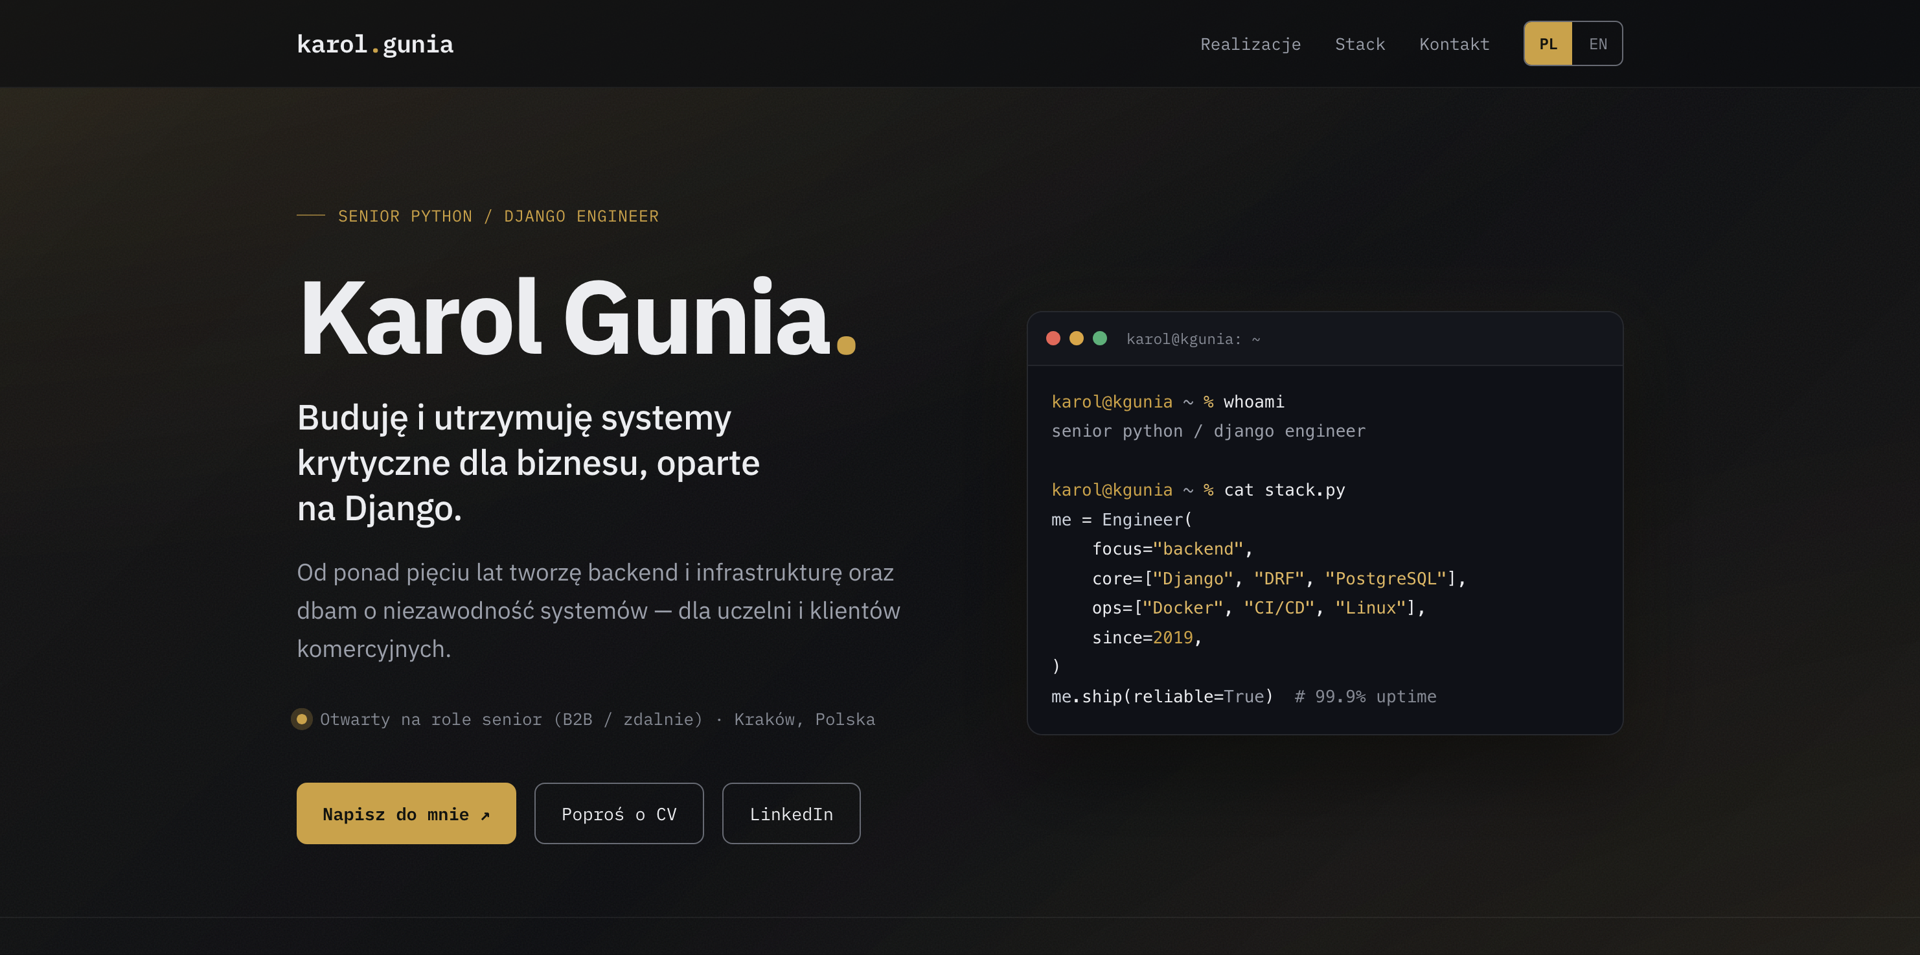1920x955 pixels.
Task: Select the Karol Gunia main heading
Action: pyautogui.click(x=578, y=317)
